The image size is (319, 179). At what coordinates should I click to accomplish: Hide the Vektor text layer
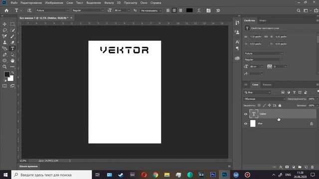tap(246, 114)
